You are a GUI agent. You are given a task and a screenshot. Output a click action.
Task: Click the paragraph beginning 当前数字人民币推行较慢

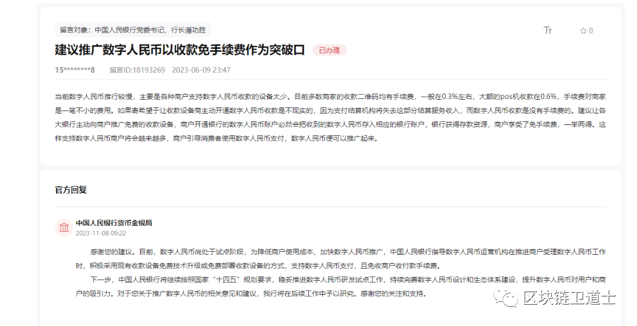click(x=331, y=118)
